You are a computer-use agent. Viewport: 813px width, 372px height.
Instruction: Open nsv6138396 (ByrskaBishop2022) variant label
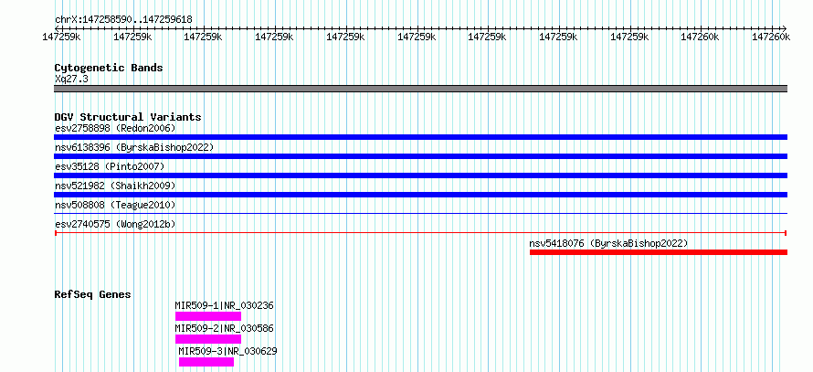134,147
